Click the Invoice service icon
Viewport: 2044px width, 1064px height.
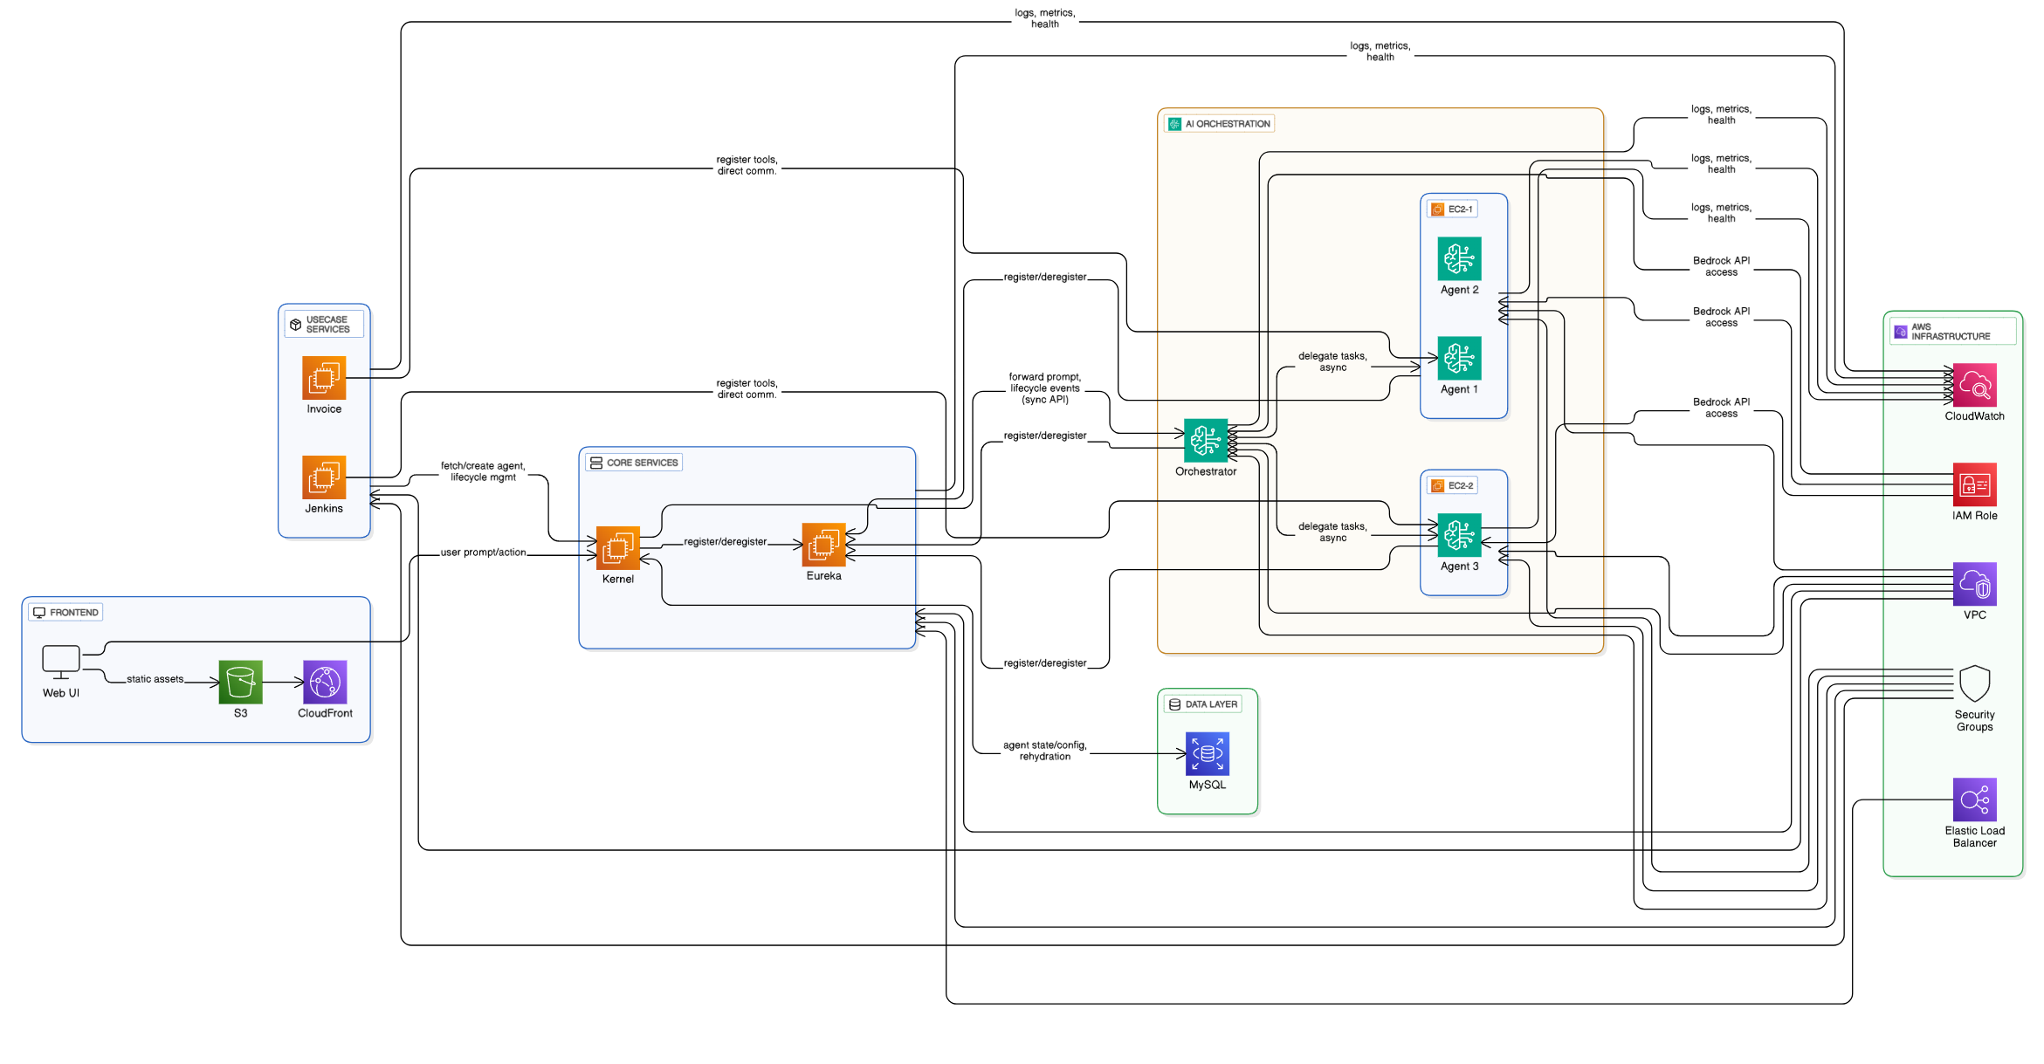324,378
